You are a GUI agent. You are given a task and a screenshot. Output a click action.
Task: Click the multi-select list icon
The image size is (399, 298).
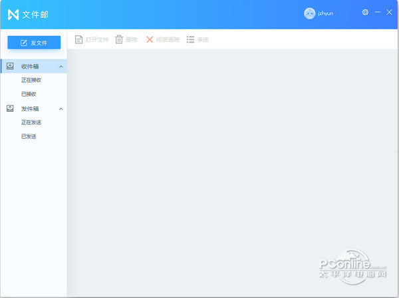pyautogui.click(x=190, y=39)
